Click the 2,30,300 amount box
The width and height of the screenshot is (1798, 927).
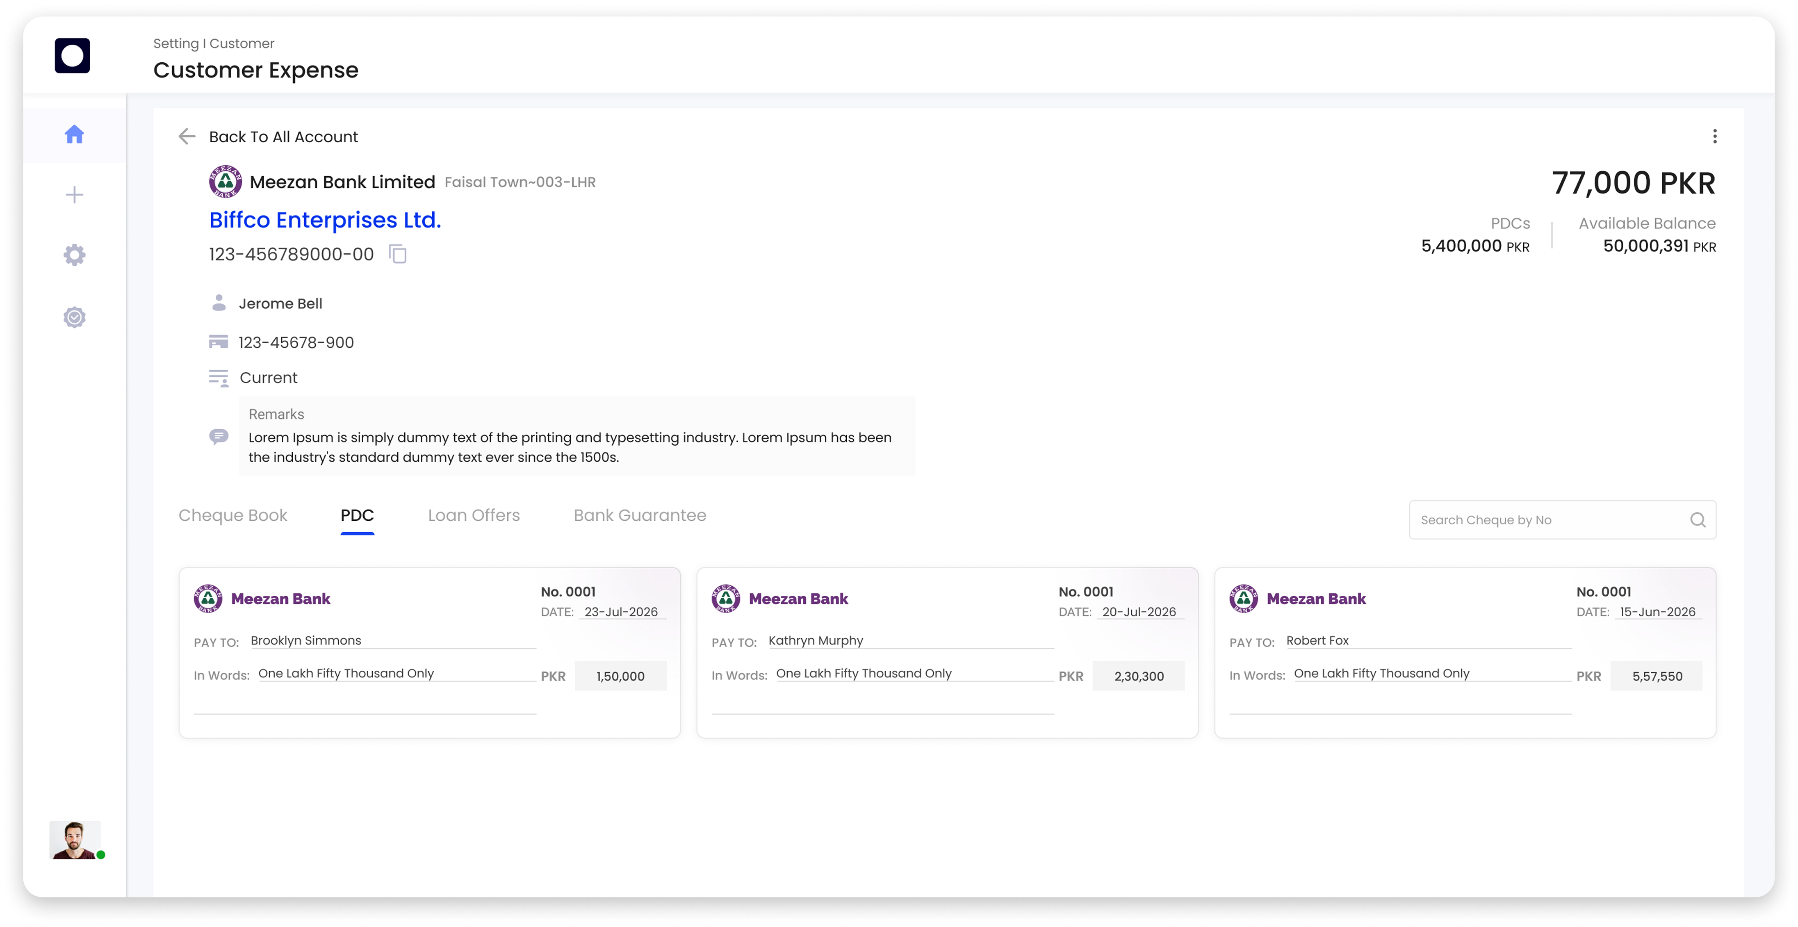pyautogui.click(x=1138, y=676)
